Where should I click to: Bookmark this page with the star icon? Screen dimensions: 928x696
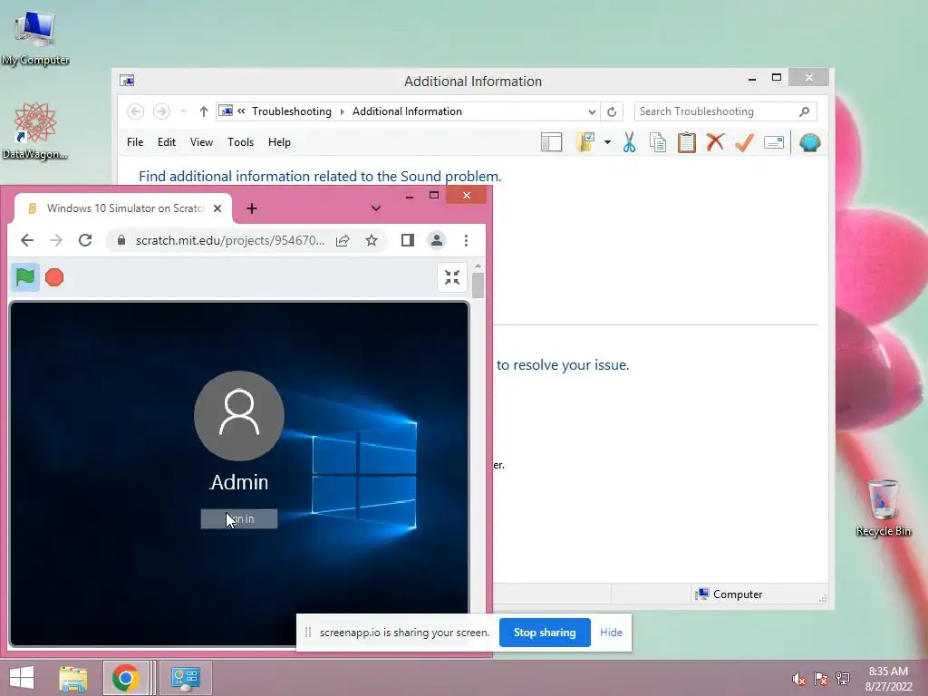pyautogui.click(x=371, y=240)
